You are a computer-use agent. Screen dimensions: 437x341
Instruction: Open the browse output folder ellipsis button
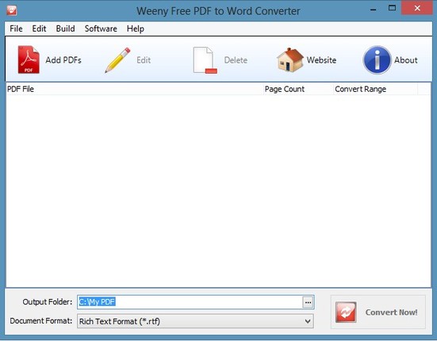click(x=308, y=302)
